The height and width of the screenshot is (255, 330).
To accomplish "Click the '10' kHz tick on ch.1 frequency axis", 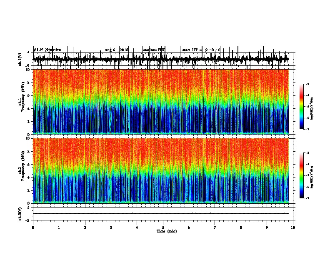I will coord(28,70).
